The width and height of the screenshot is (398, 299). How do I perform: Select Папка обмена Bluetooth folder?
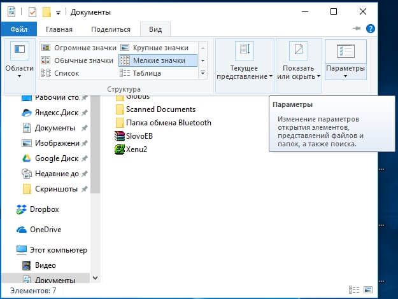pos(169,123)
